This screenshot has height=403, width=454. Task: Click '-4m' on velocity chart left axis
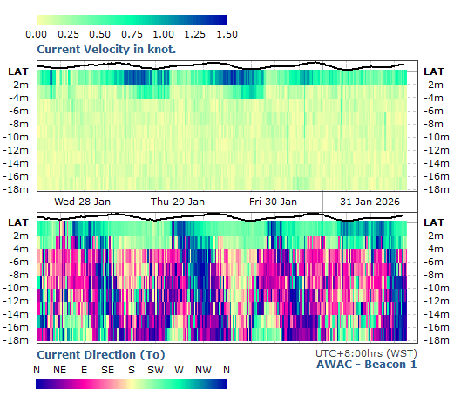click(x=19, y=98)
